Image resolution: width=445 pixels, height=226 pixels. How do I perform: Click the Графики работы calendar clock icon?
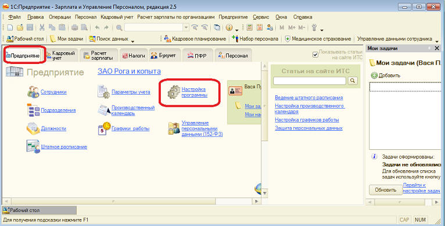(104, 128)
